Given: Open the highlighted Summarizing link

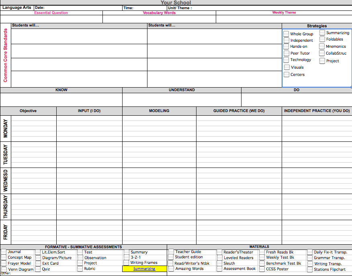Looking at the screenshot, I should (x=144, y=269).
